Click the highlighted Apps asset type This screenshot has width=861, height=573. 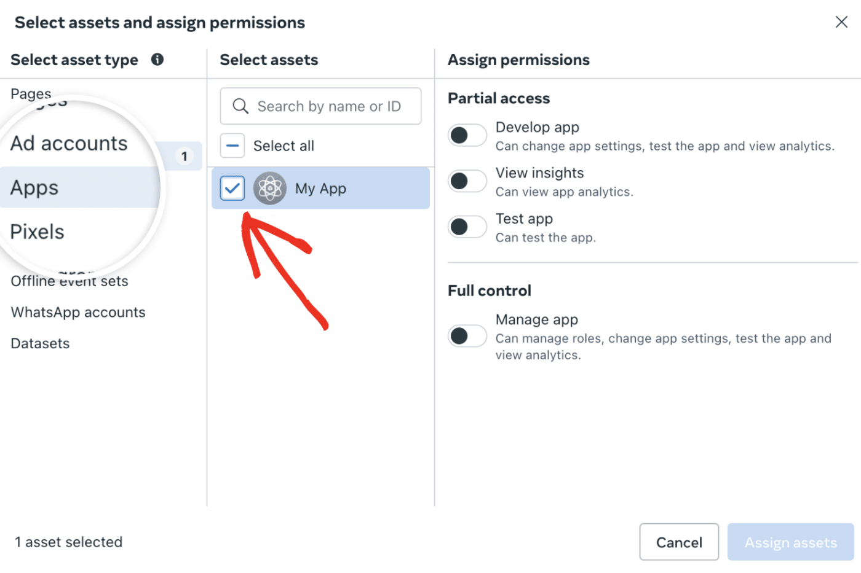34,188
